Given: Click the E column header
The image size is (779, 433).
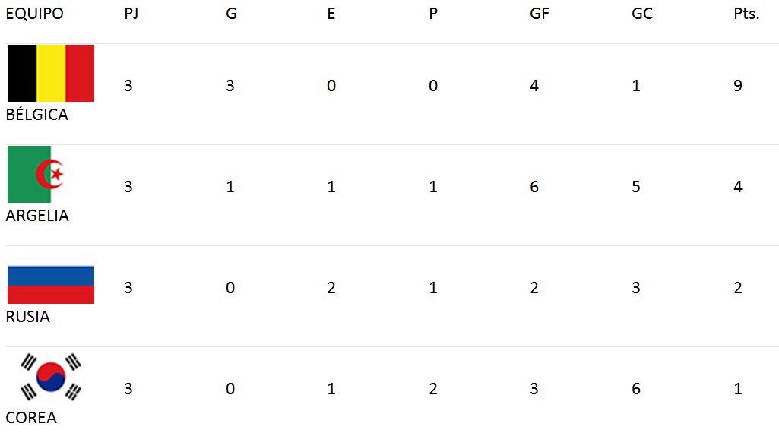Looking at the screenshot, I should (331, 14).
